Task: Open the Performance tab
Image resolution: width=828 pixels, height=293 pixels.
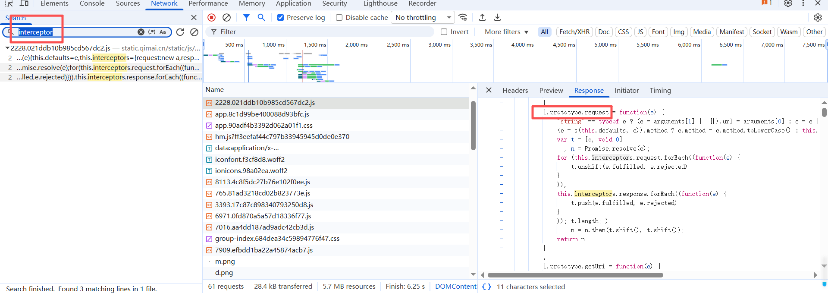Action: tap(208, 3)
